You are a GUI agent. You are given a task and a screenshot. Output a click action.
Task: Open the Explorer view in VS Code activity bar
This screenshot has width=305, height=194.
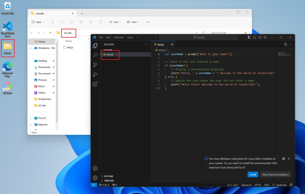click(95, 45)
